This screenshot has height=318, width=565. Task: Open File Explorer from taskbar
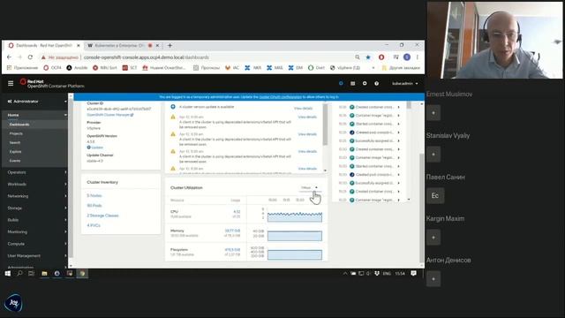click(44, 274)
